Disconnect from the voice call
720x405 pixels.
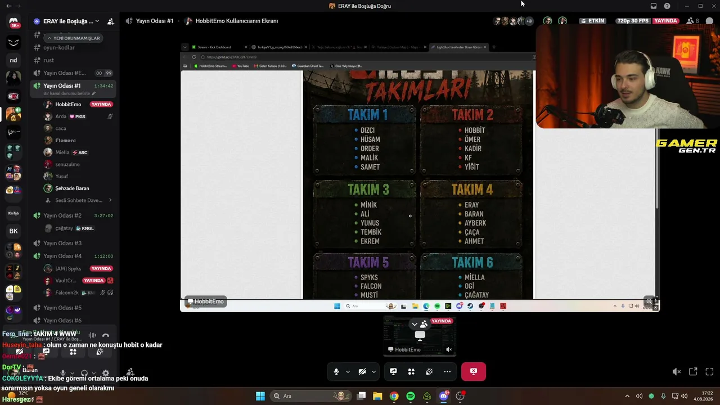pyautogui.click(x=474, y=371)
